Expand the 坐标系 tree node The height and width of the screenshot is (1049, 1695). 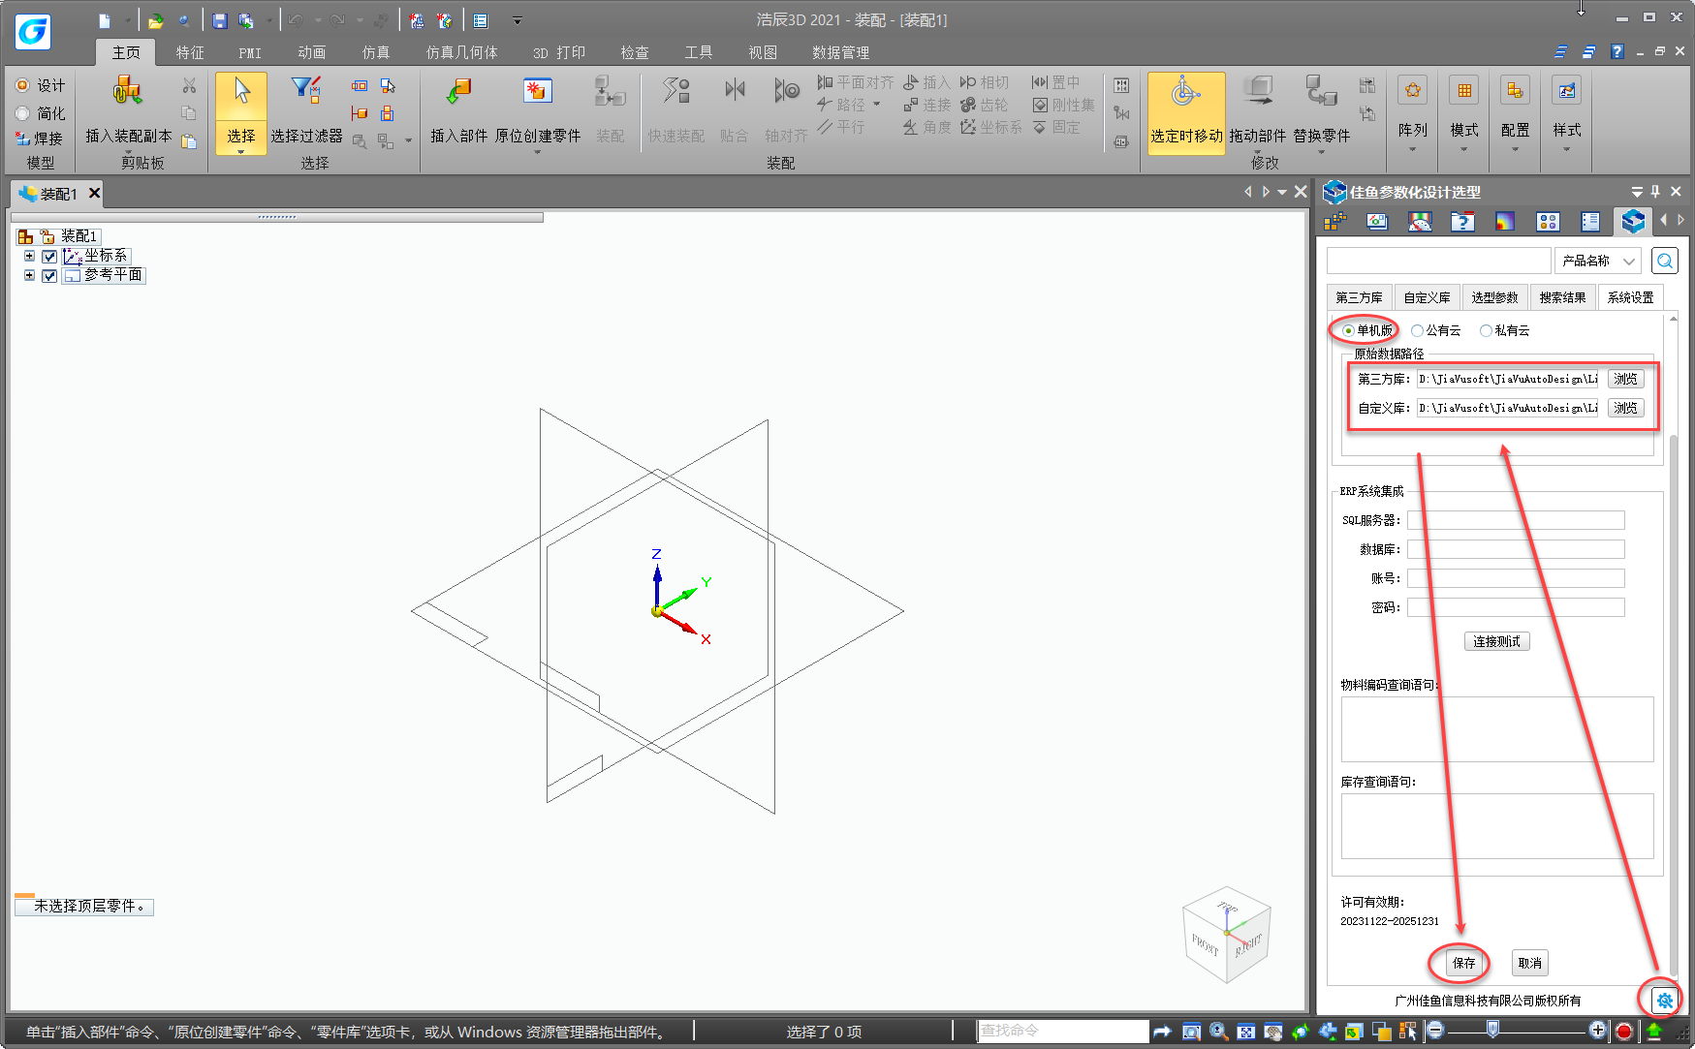point(29,257)
